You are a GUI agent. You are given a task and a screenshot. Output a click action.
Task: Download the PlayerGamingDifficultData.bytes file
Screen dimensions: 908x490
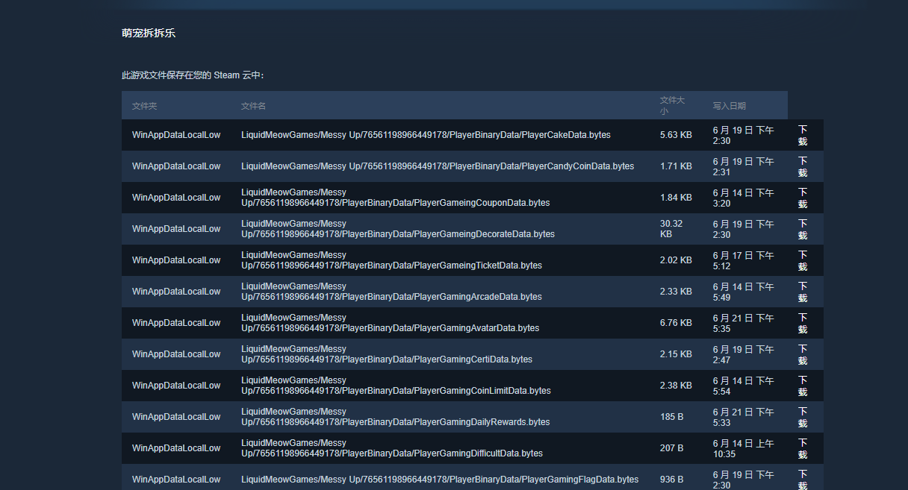pos(803,448)
